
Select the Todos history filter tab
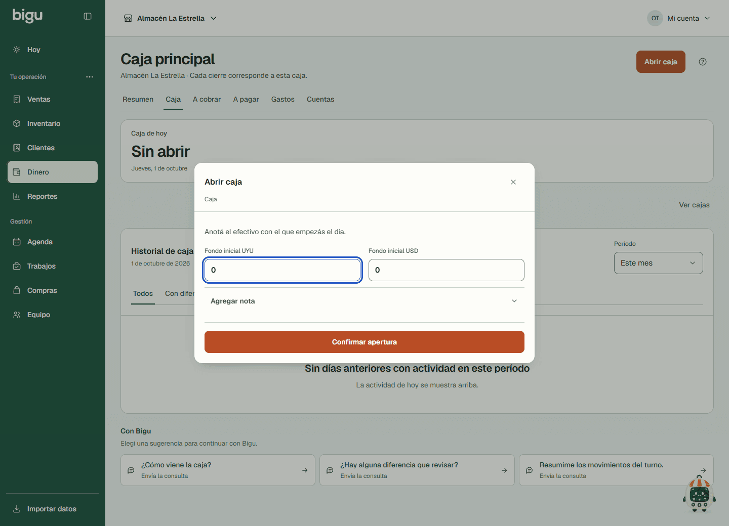(143, 293)
